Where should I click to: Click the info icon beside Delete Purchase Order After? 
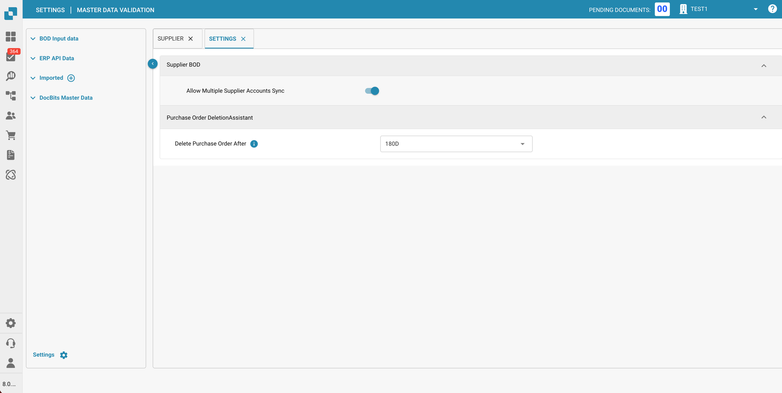click(254, 144)
